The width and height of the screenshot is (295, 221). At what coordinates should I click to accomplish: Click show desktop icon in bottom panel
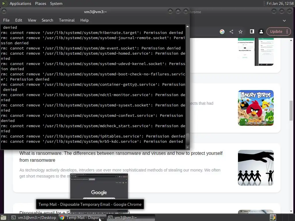pos(3,218)
